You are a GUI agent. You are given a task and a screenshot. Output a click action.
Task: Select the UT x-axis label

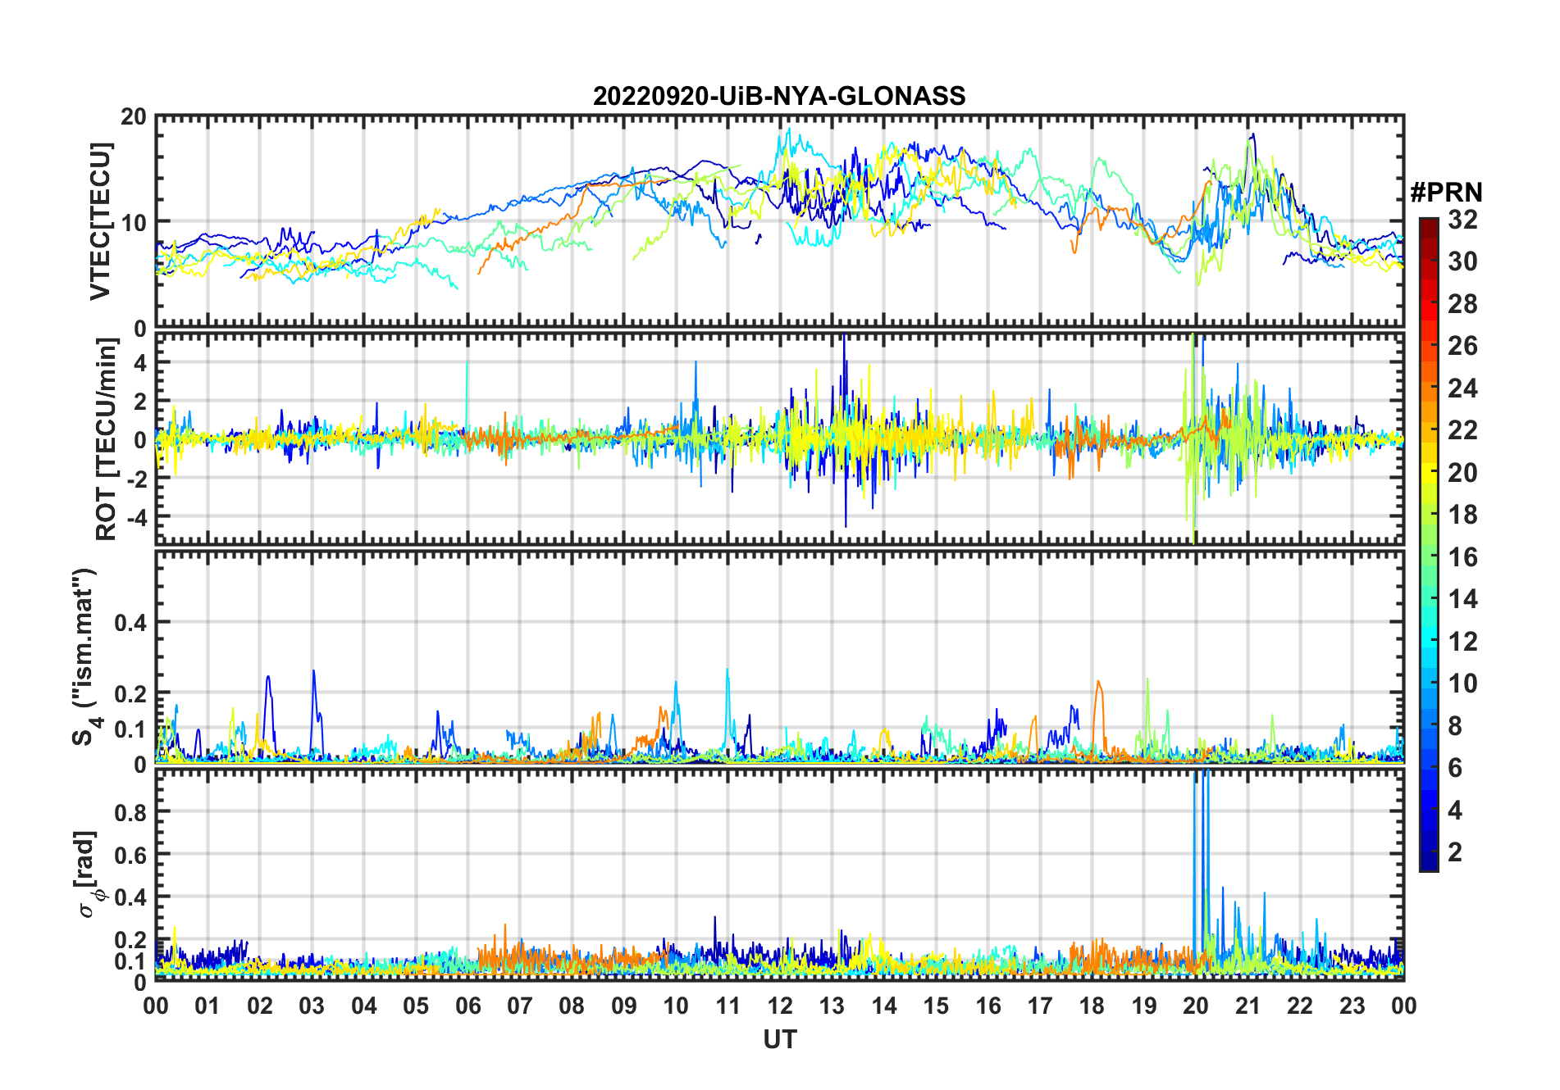click(779, 1039)
